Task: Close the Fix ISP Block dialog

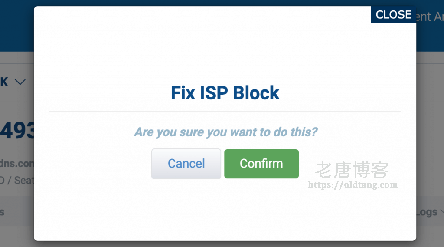Action: coord(393,15)
